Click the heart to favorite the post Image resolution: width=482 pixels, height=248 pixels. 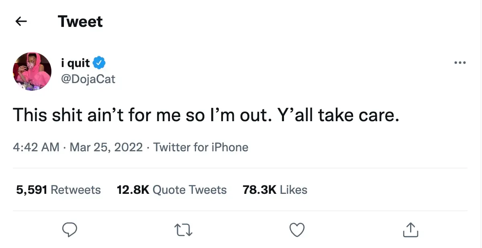tap(297, 230)
